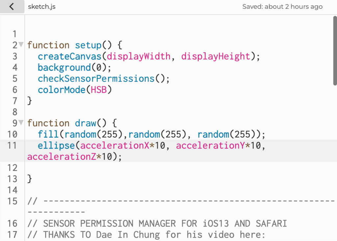Collapse the setup function fold arrow
337x241 pixels.
(x=21, y=44)
